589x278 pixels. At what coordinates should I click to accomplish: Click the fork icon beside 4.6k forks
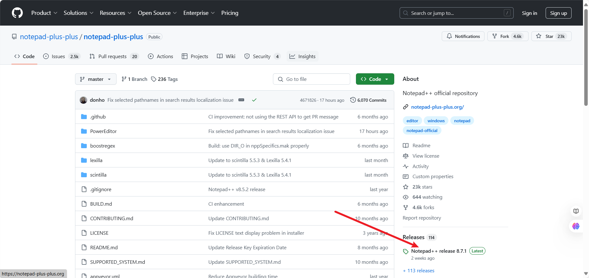pyautogui.click(x=406, y=208)
